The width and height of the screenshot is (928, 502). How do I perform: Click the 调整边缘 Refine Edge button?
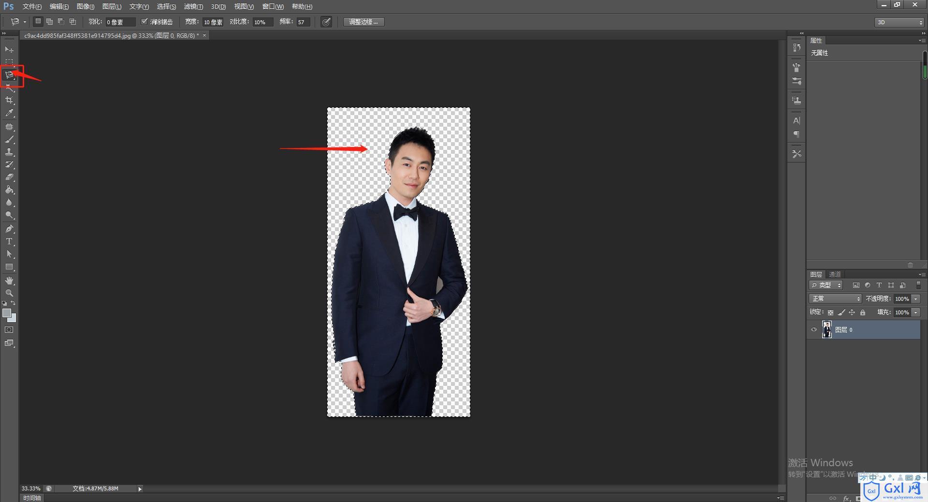pos(364,22)
